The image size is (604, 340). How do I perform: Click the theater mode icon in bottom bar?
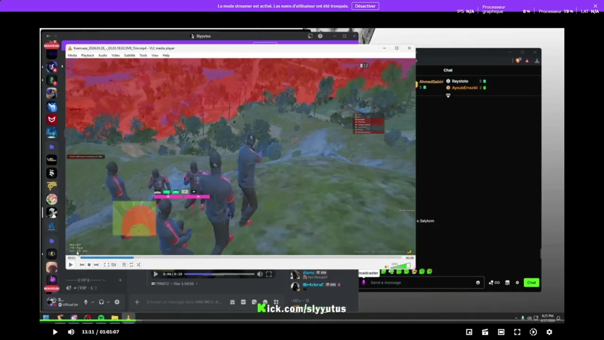(501, 332)
